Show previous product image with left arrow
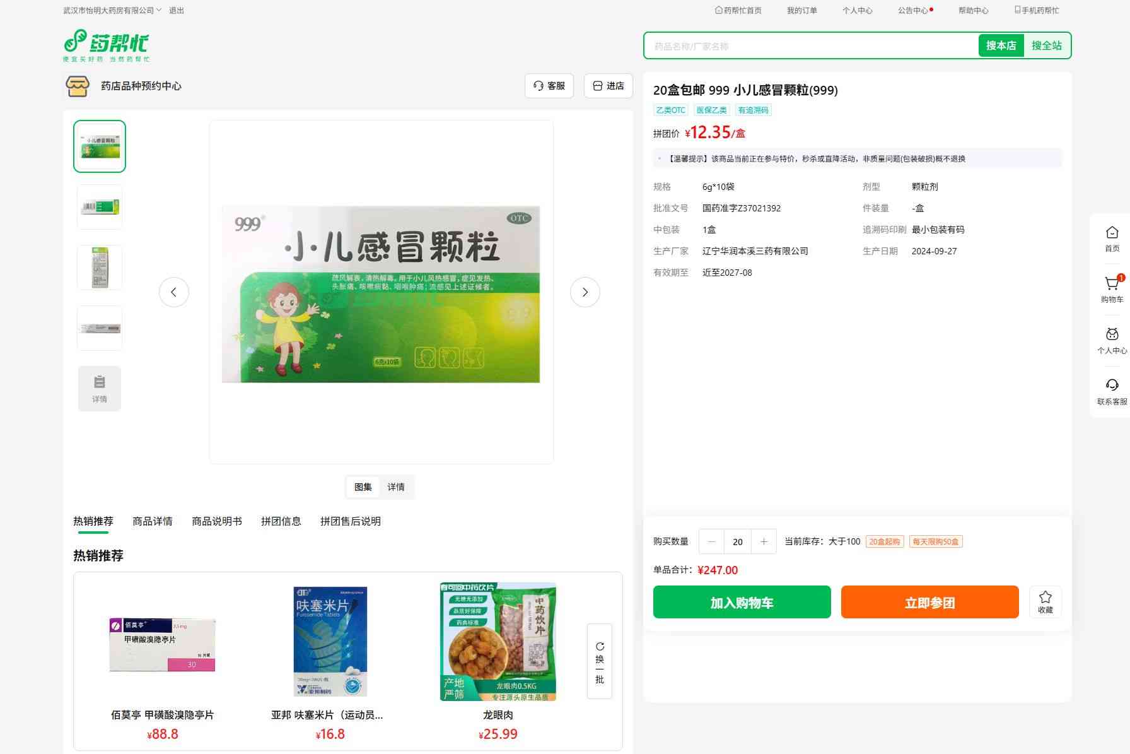This screenshot has height=754, width=1130. coord(174,292)
